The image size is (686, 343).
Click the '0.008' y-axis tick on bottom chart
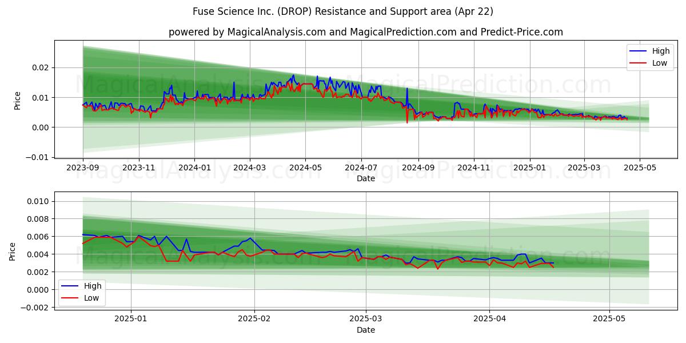[x=39, y=219]
